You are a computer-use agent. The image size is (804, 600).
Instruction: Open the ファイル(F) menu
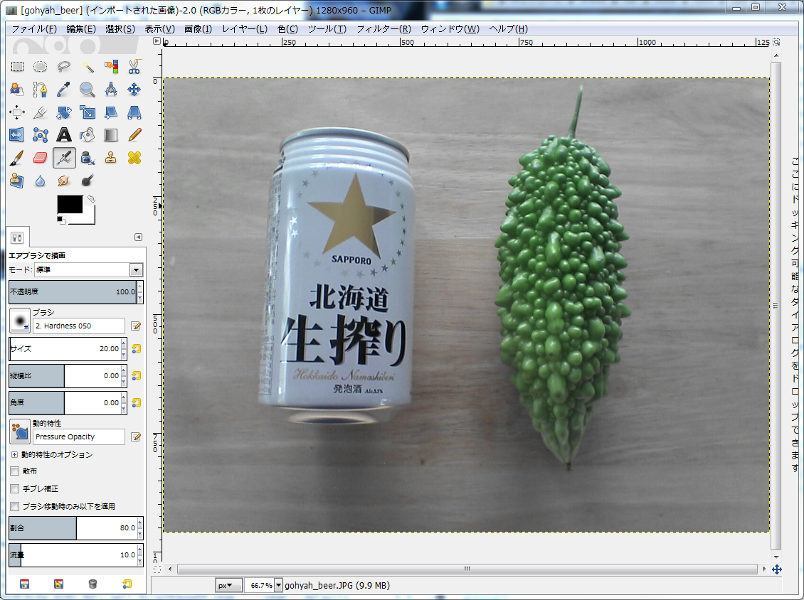tap(34, 28)
